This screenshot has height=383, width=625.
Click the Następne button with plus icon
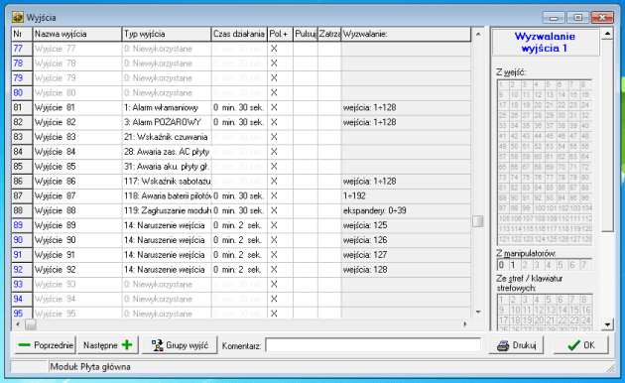coord(107,344)
